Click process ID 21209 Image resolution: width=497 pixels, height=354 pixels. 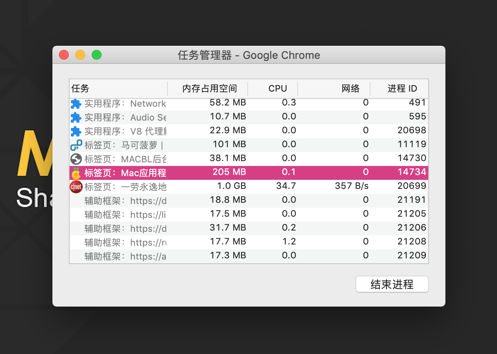point(412,255)
